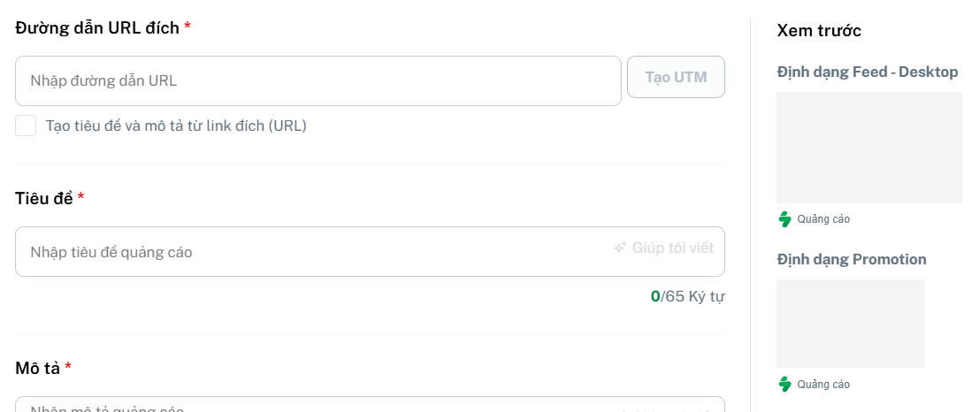Viewport: 979px width, 412px height.
Task: Focus the "Nhập đường dẫn URL" input field
Action: pyautogui.click(x=317, y=81)
